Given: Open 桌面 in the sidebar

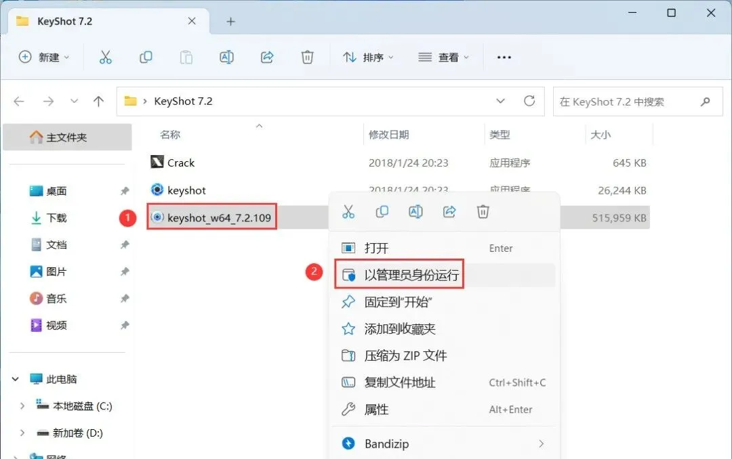Looking at the screenshot, I should (x=56, y=191).
